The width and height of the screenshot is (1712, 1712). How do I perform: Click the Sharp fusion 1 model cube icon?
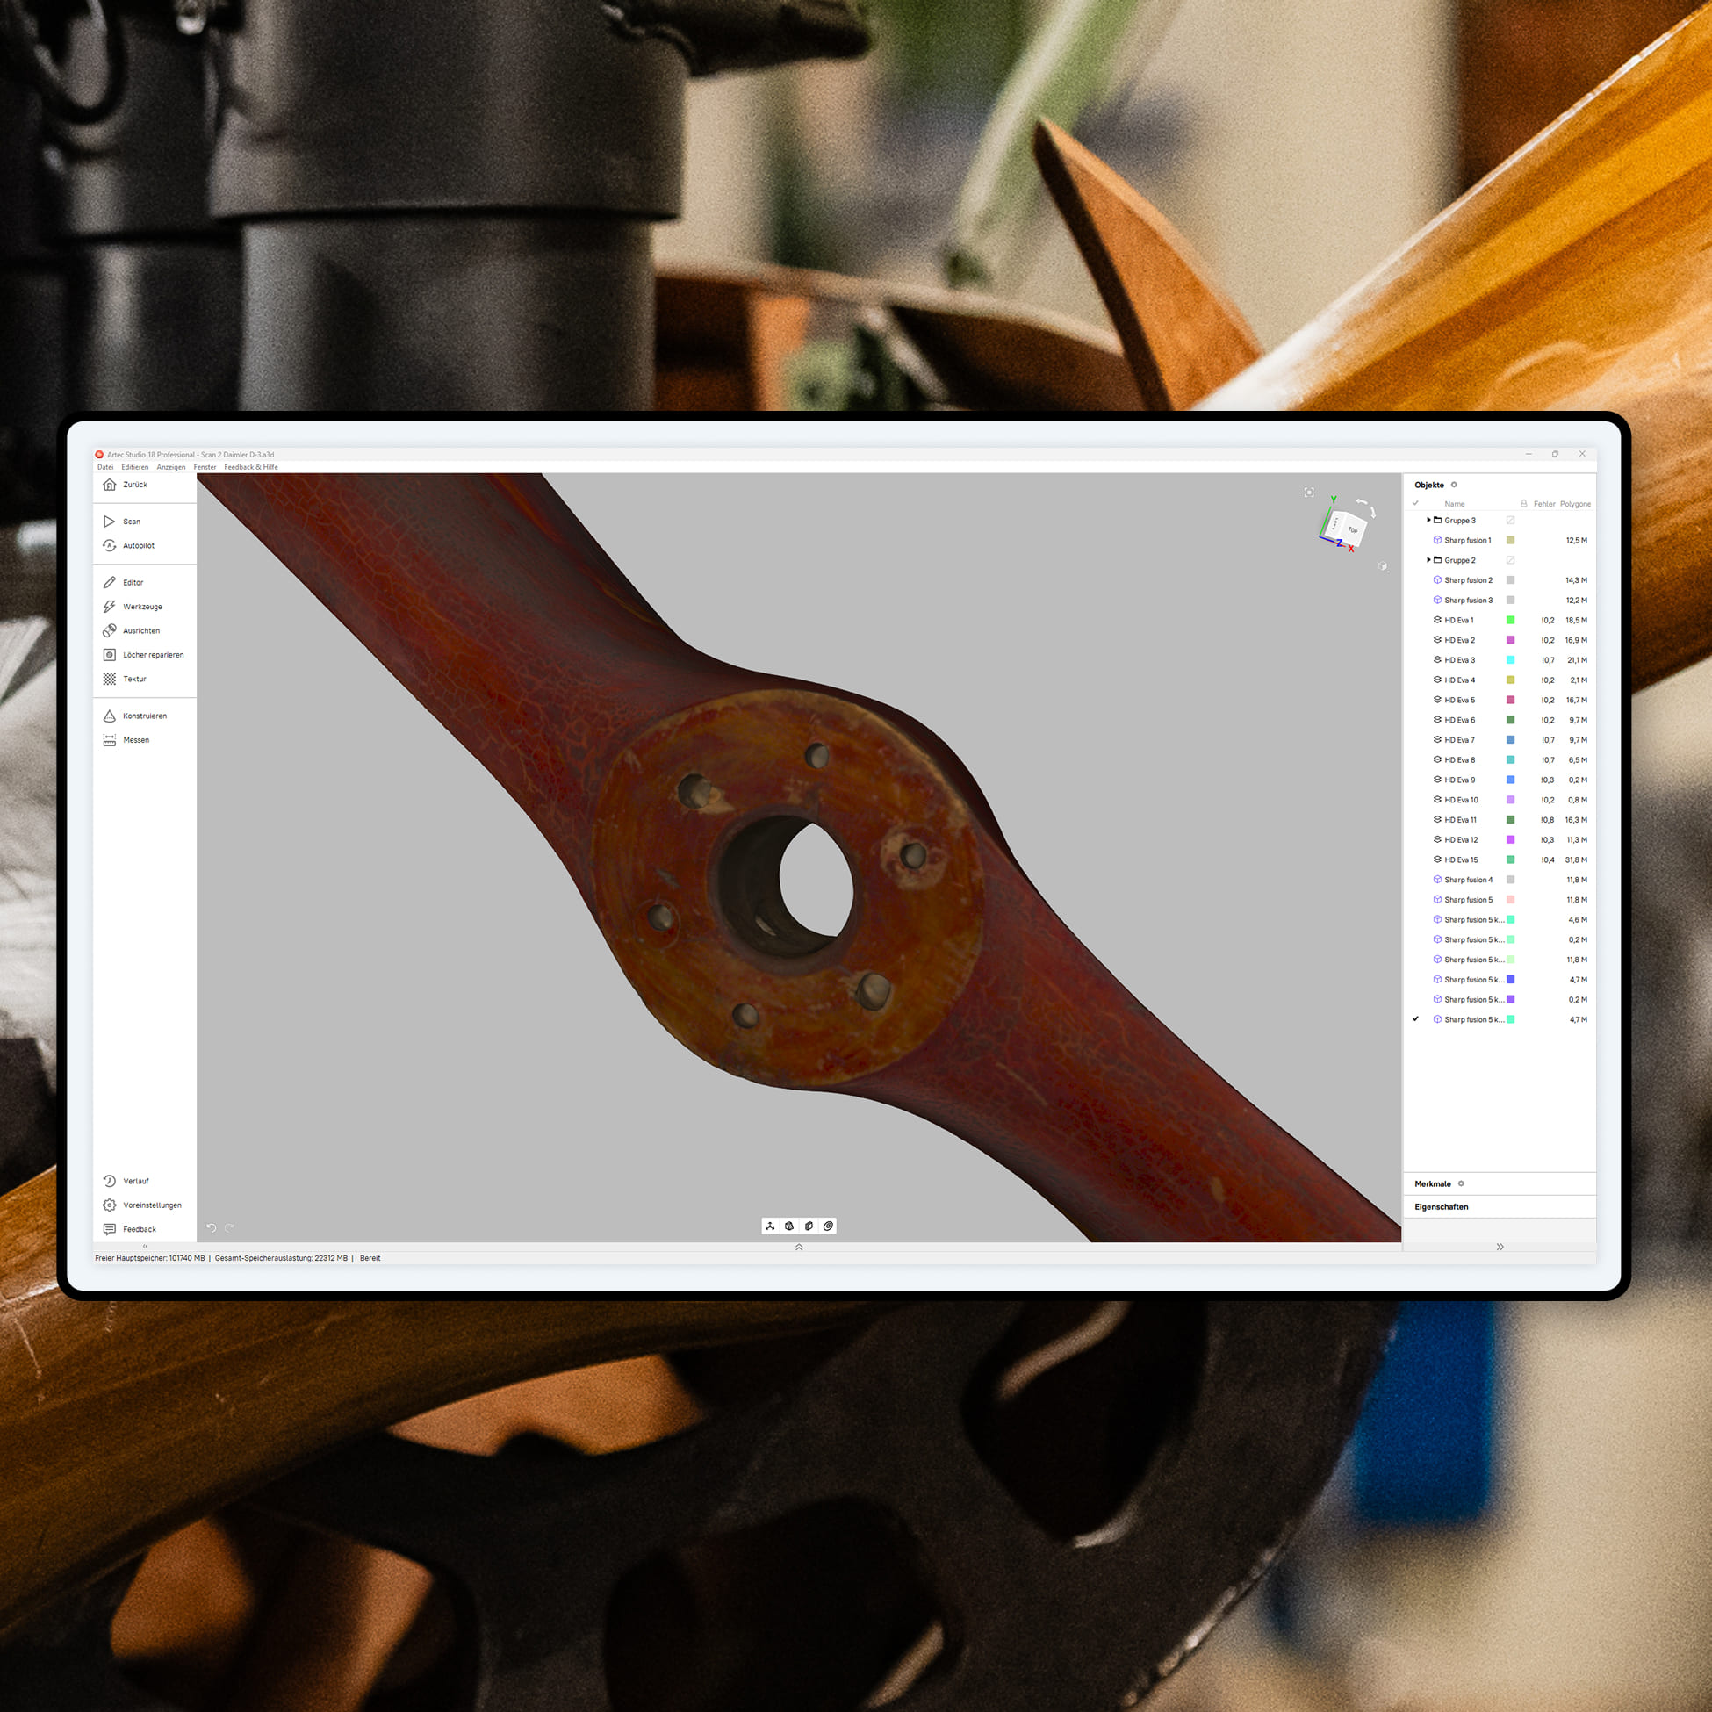1437,540
